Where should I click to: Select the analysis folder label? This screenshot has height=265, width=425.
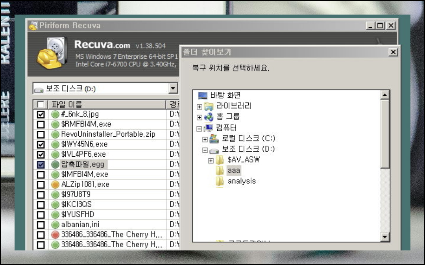(x=242, y=181)
